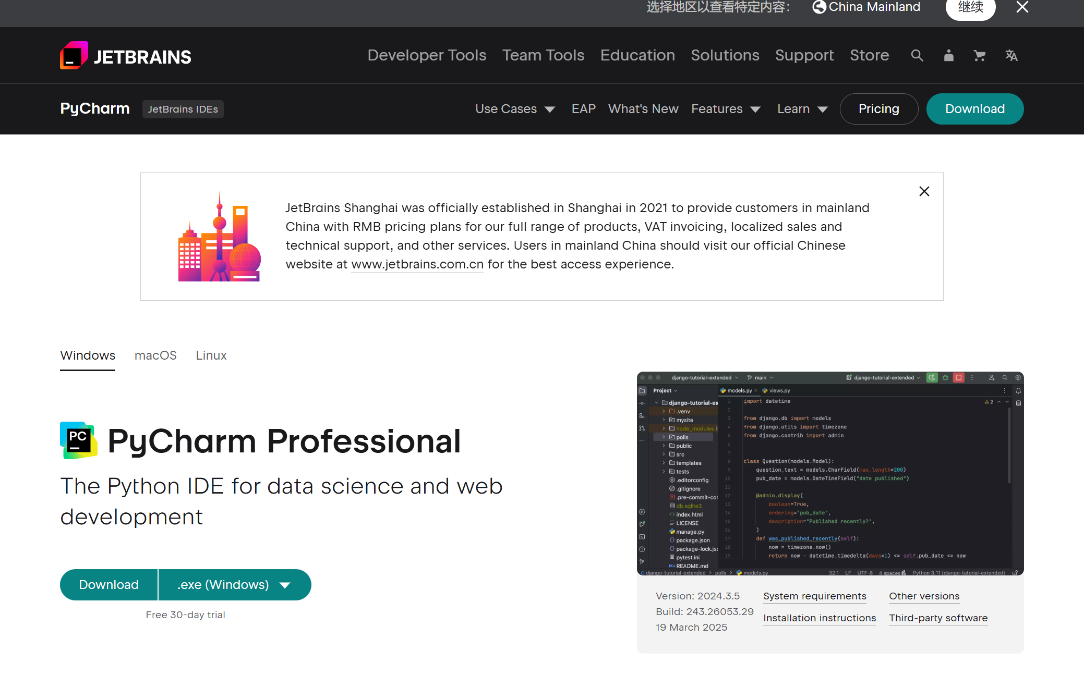Click the PyCharm Professional heading

pyautogui.click(x=284, y=441)
